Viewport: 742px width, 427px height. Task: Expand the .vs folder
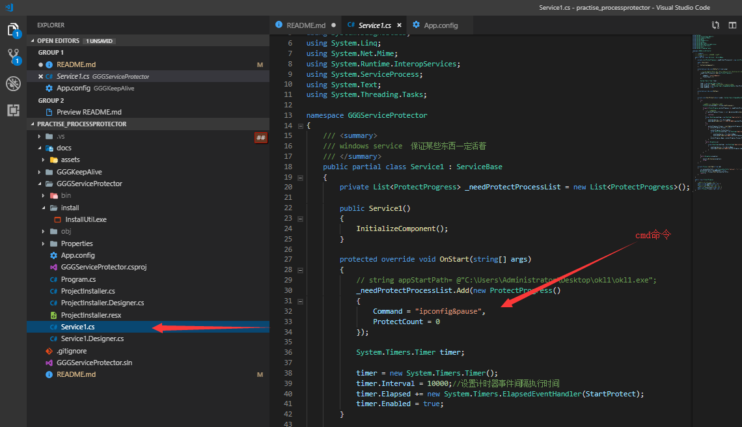click(39, 136)
